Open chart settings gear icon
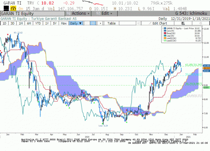Image resolution: width=210 pixels, height=151 pixels. coord(201,23)
